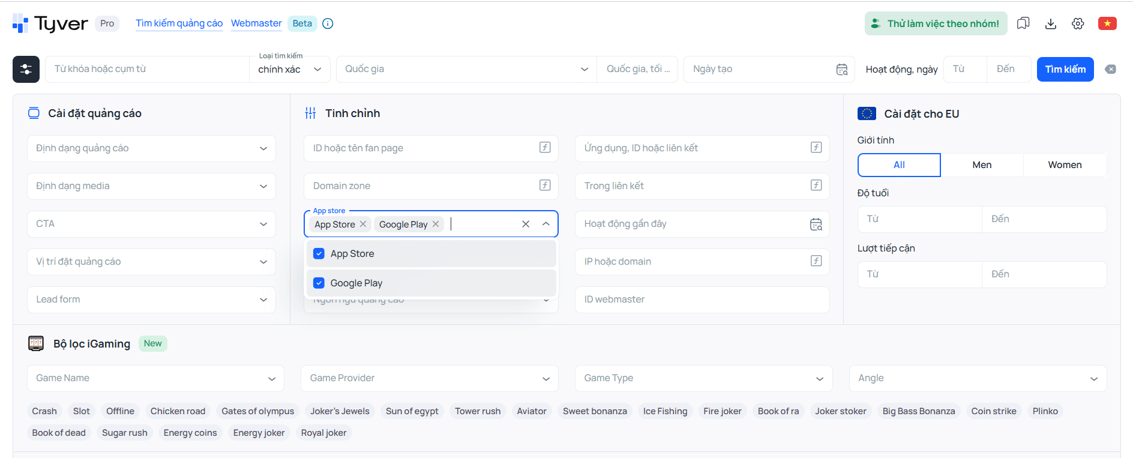Select the Chicken road game tag
The image size is (1133, 458).
click(178, 411)
